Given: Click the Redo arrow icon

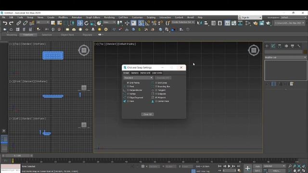Looking at the screenshot, I should [12, 23].
